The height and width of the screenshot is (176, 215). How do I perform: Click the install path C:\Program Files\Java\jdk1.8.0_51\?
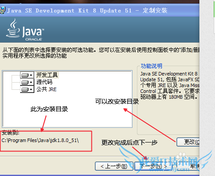(x=40, y=140)
